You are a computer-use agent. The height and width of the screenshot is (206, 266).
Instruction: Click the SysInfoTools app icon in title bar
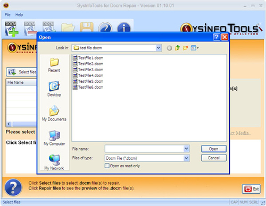pyautogui.click(x=6, y=5)
